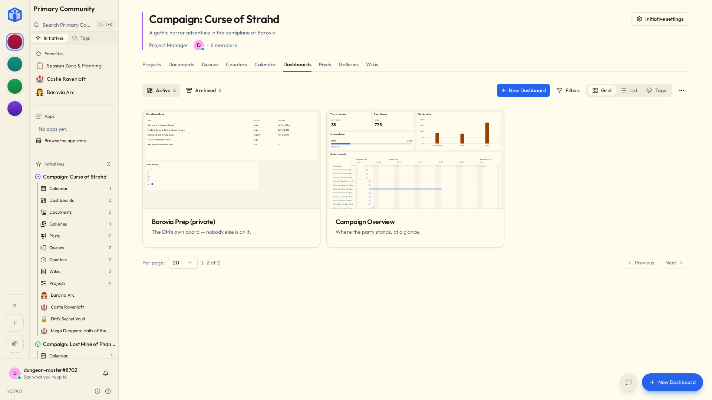Collapse Campaign: Lost Mine of Phandelver tree
The width and height of the screenshot is (712, 400).
[38, 344]
